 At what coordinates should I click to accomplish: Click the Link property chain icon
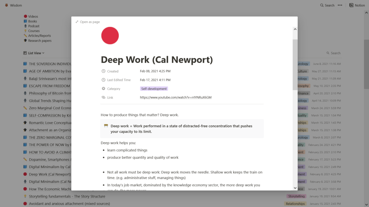(x=103, y=97)
